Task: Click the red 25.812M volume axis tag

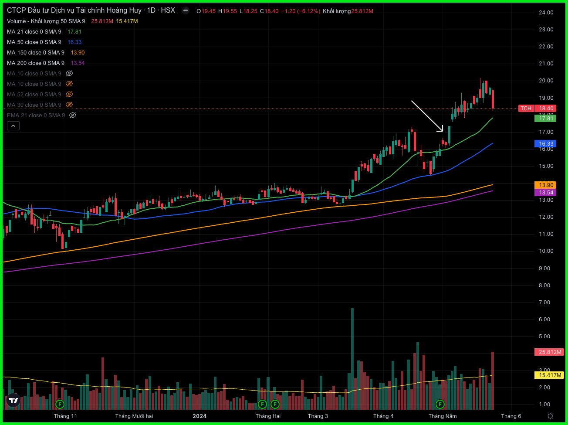Action: click(549, 352)
